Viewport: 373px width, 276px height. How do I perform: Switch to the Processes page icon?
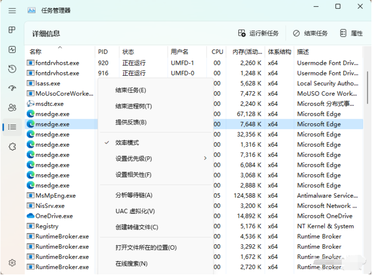[x=12, y=30]
